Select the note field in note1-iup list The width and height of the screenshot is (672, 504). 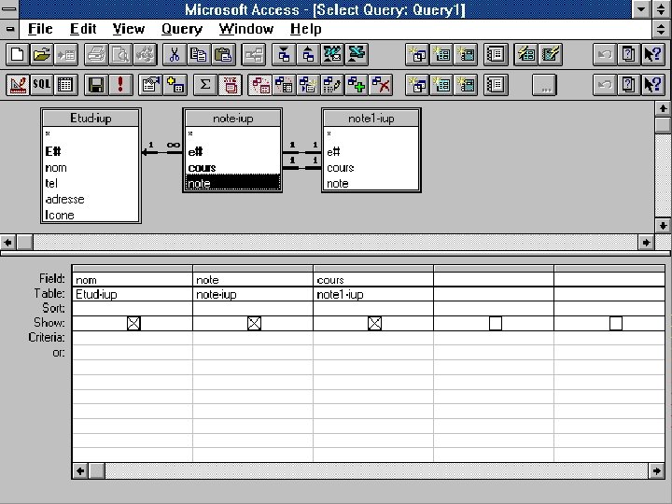(x=371, y=184)
